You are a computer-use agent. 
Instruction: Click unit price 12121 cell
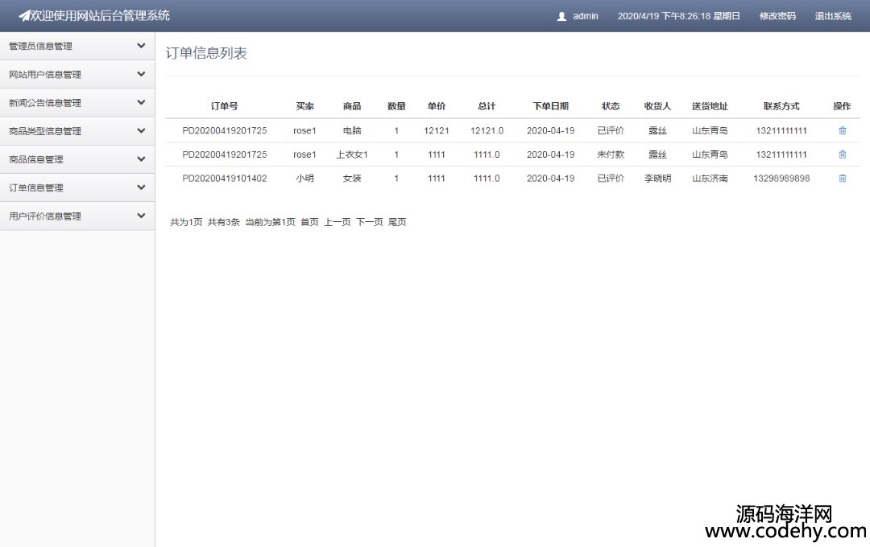pyautogui.click(x=436, y=131)
